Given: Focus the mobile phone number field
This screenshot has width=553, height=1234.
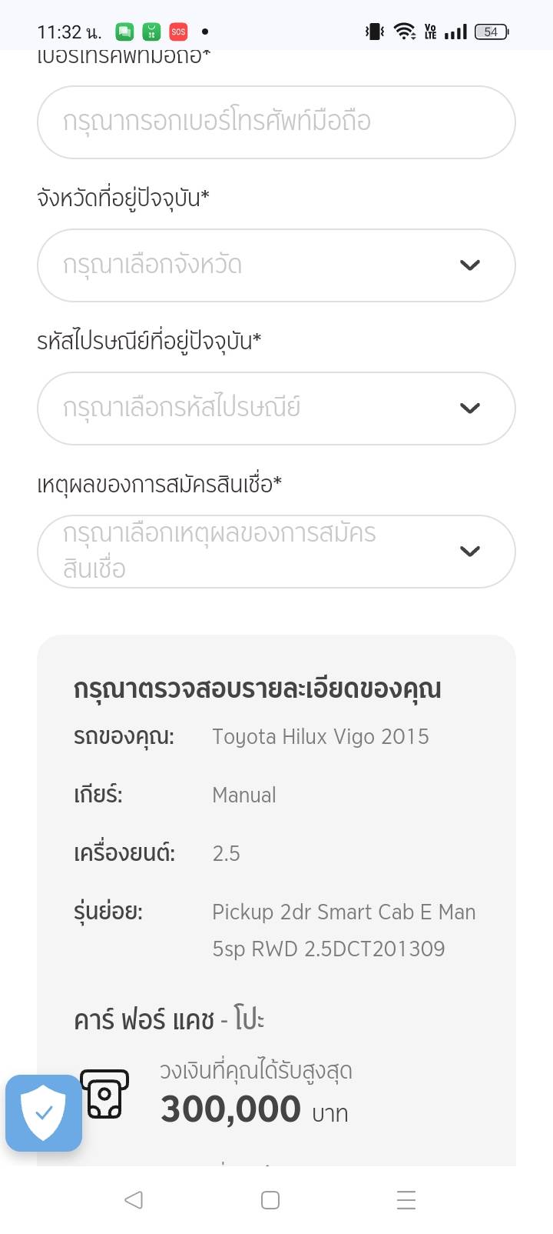Looking at the screenshot, I should pyautogui.click(x=276, y=122).
